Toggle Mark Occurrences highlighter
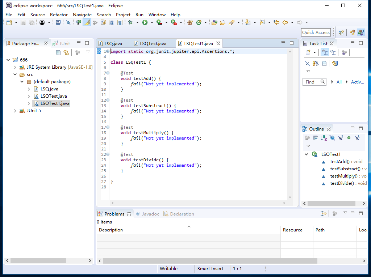The height and width of the screenshot is (277, 371). coord(87,22)
